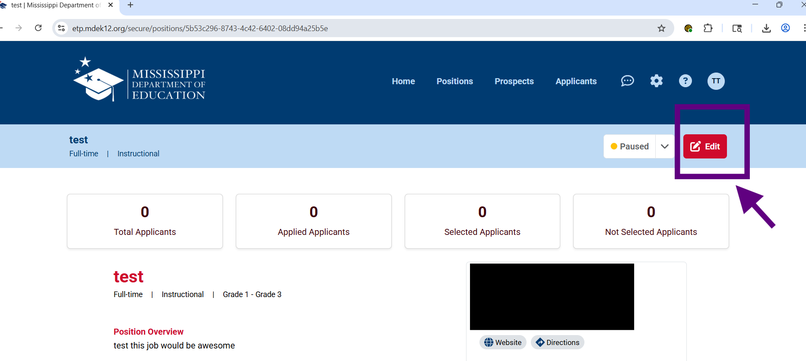Click the red Edit button

pos(705,146)
